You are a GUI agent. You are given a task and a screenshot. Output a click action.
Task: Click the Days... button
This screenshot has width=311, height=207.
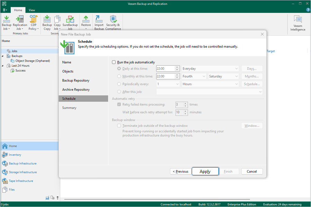coord(252,69)
